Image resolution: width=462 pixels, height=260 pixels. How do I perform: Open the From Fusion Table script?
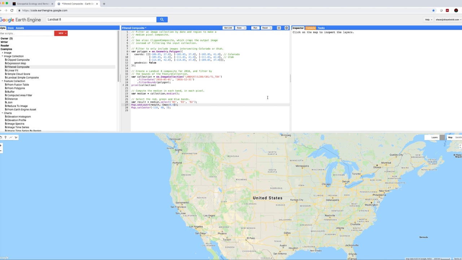18,85
